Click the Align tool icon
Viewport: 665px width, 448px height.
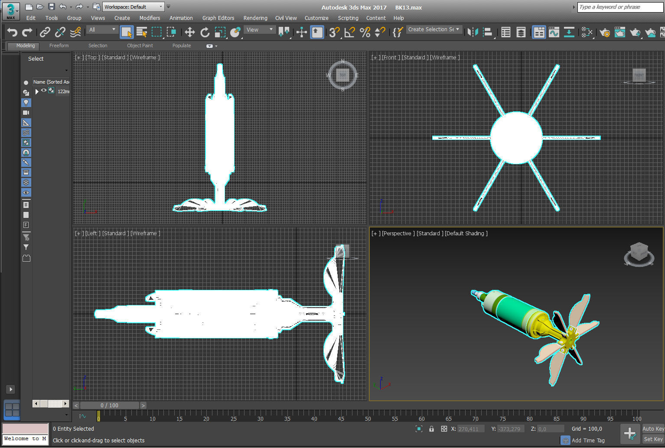(x=488, y=32)
